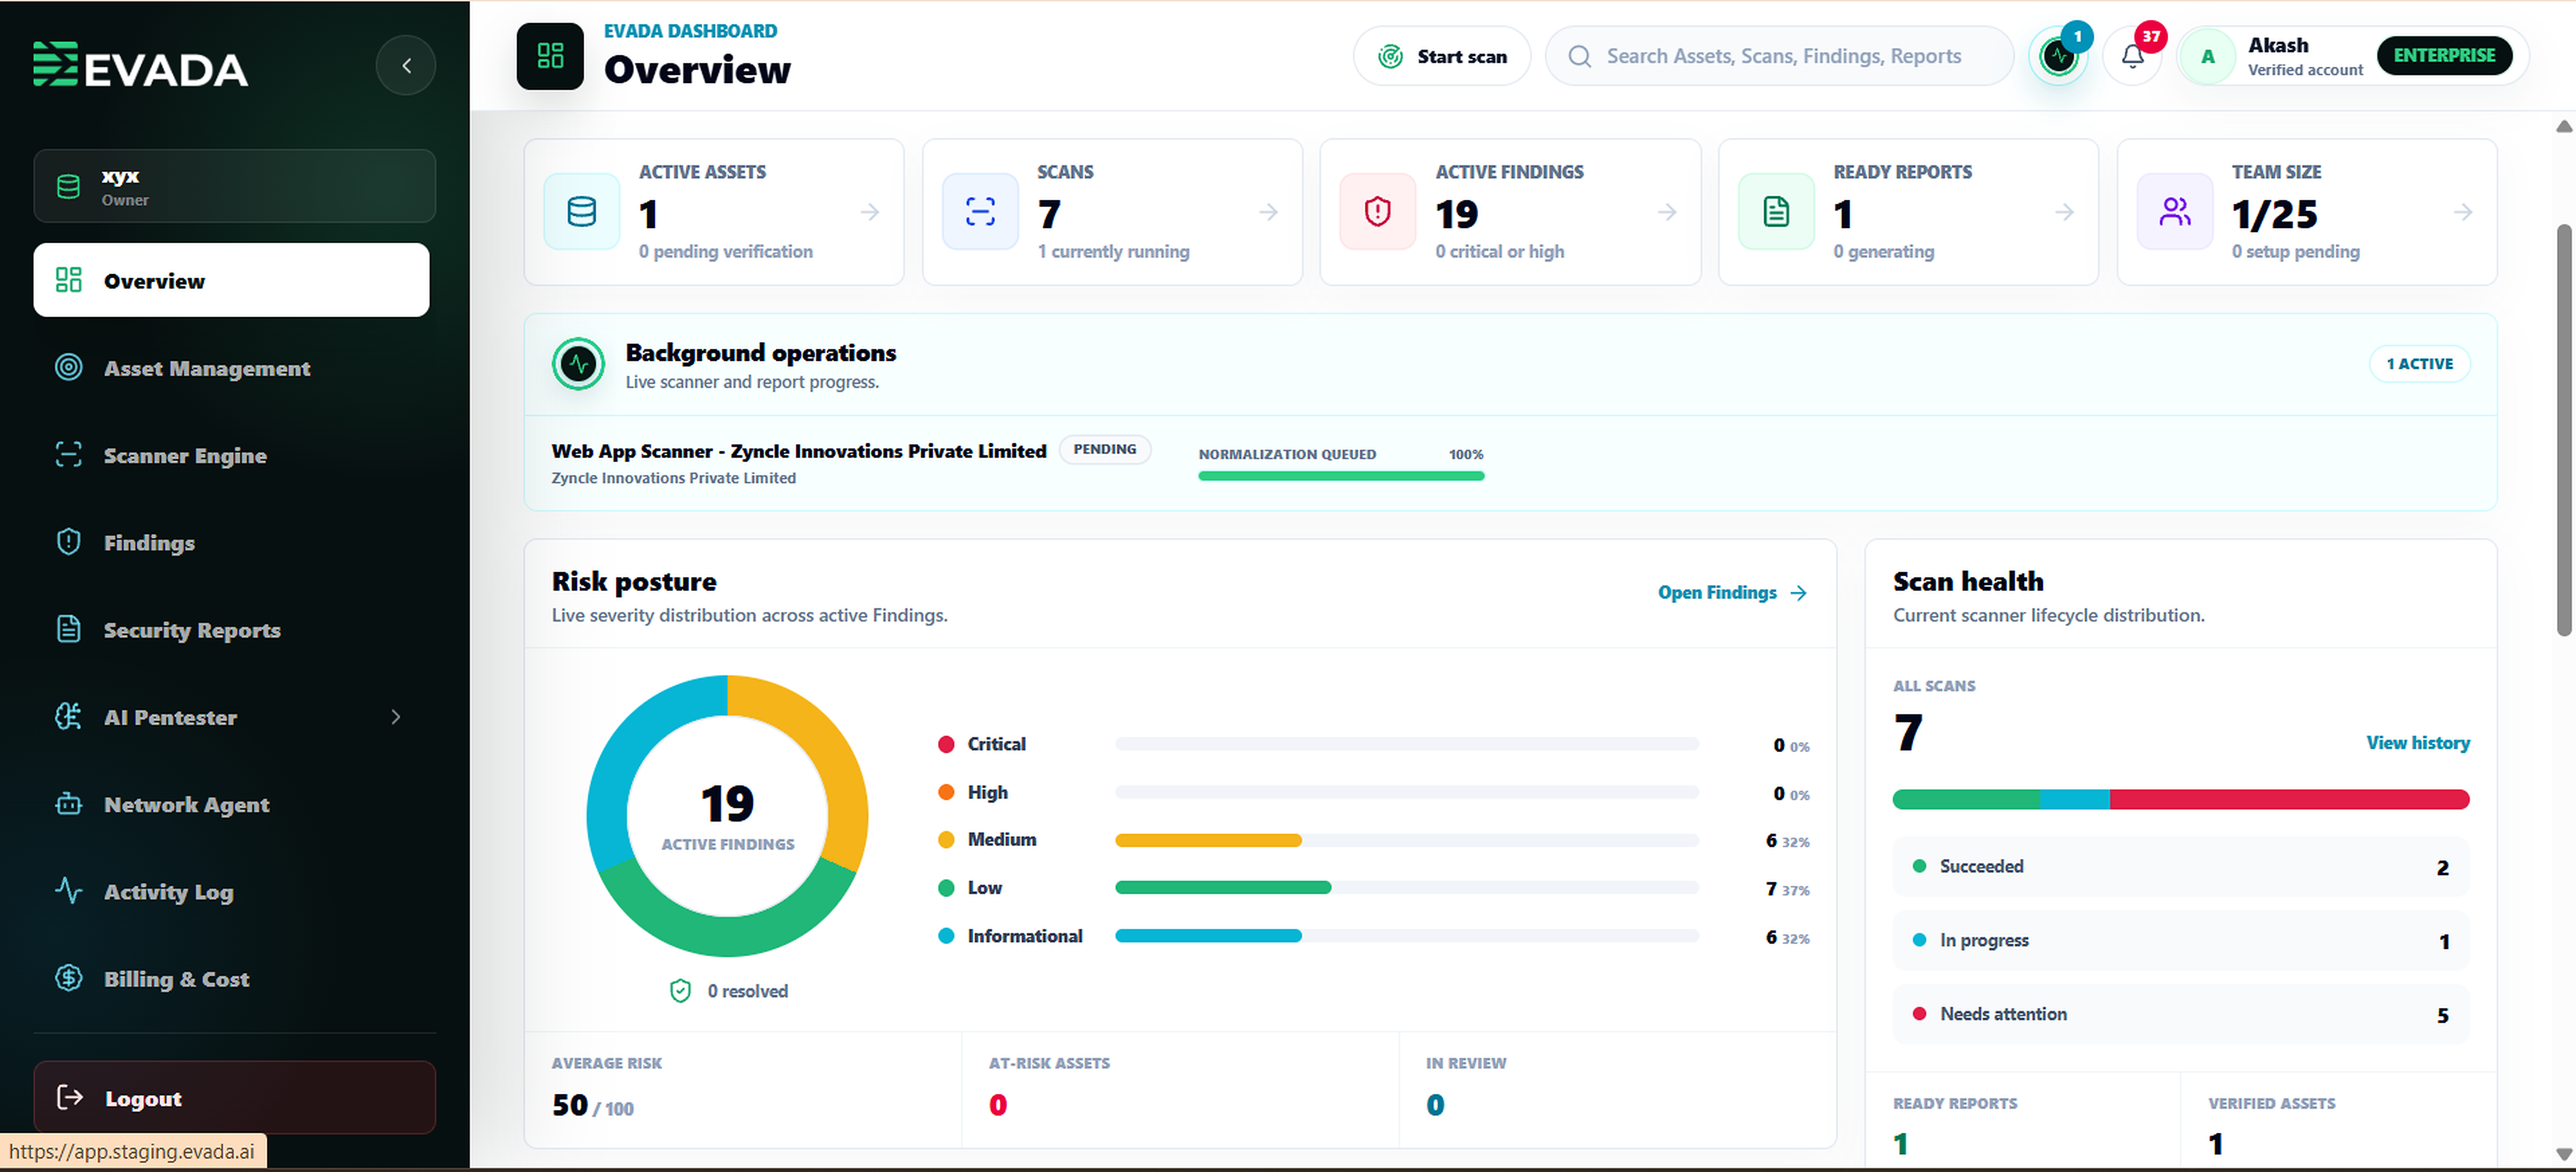This screenshot has height=1172, width=2576.
Task: Open background operations activity icon in header
Action: 2059,56
